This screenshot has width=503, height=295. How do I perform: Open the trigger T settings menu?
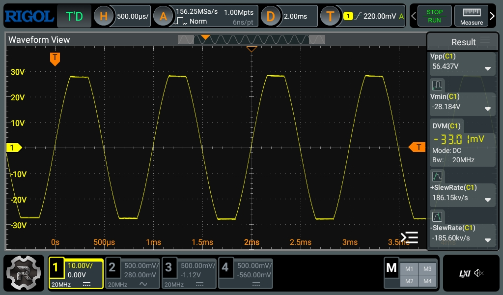(x=330, y=16)
